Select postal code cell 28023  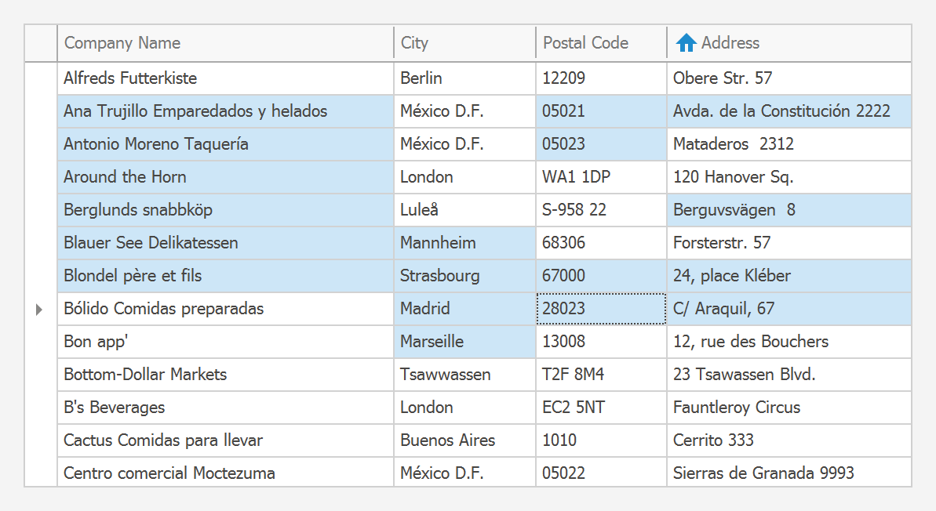[x=563, y=309]
